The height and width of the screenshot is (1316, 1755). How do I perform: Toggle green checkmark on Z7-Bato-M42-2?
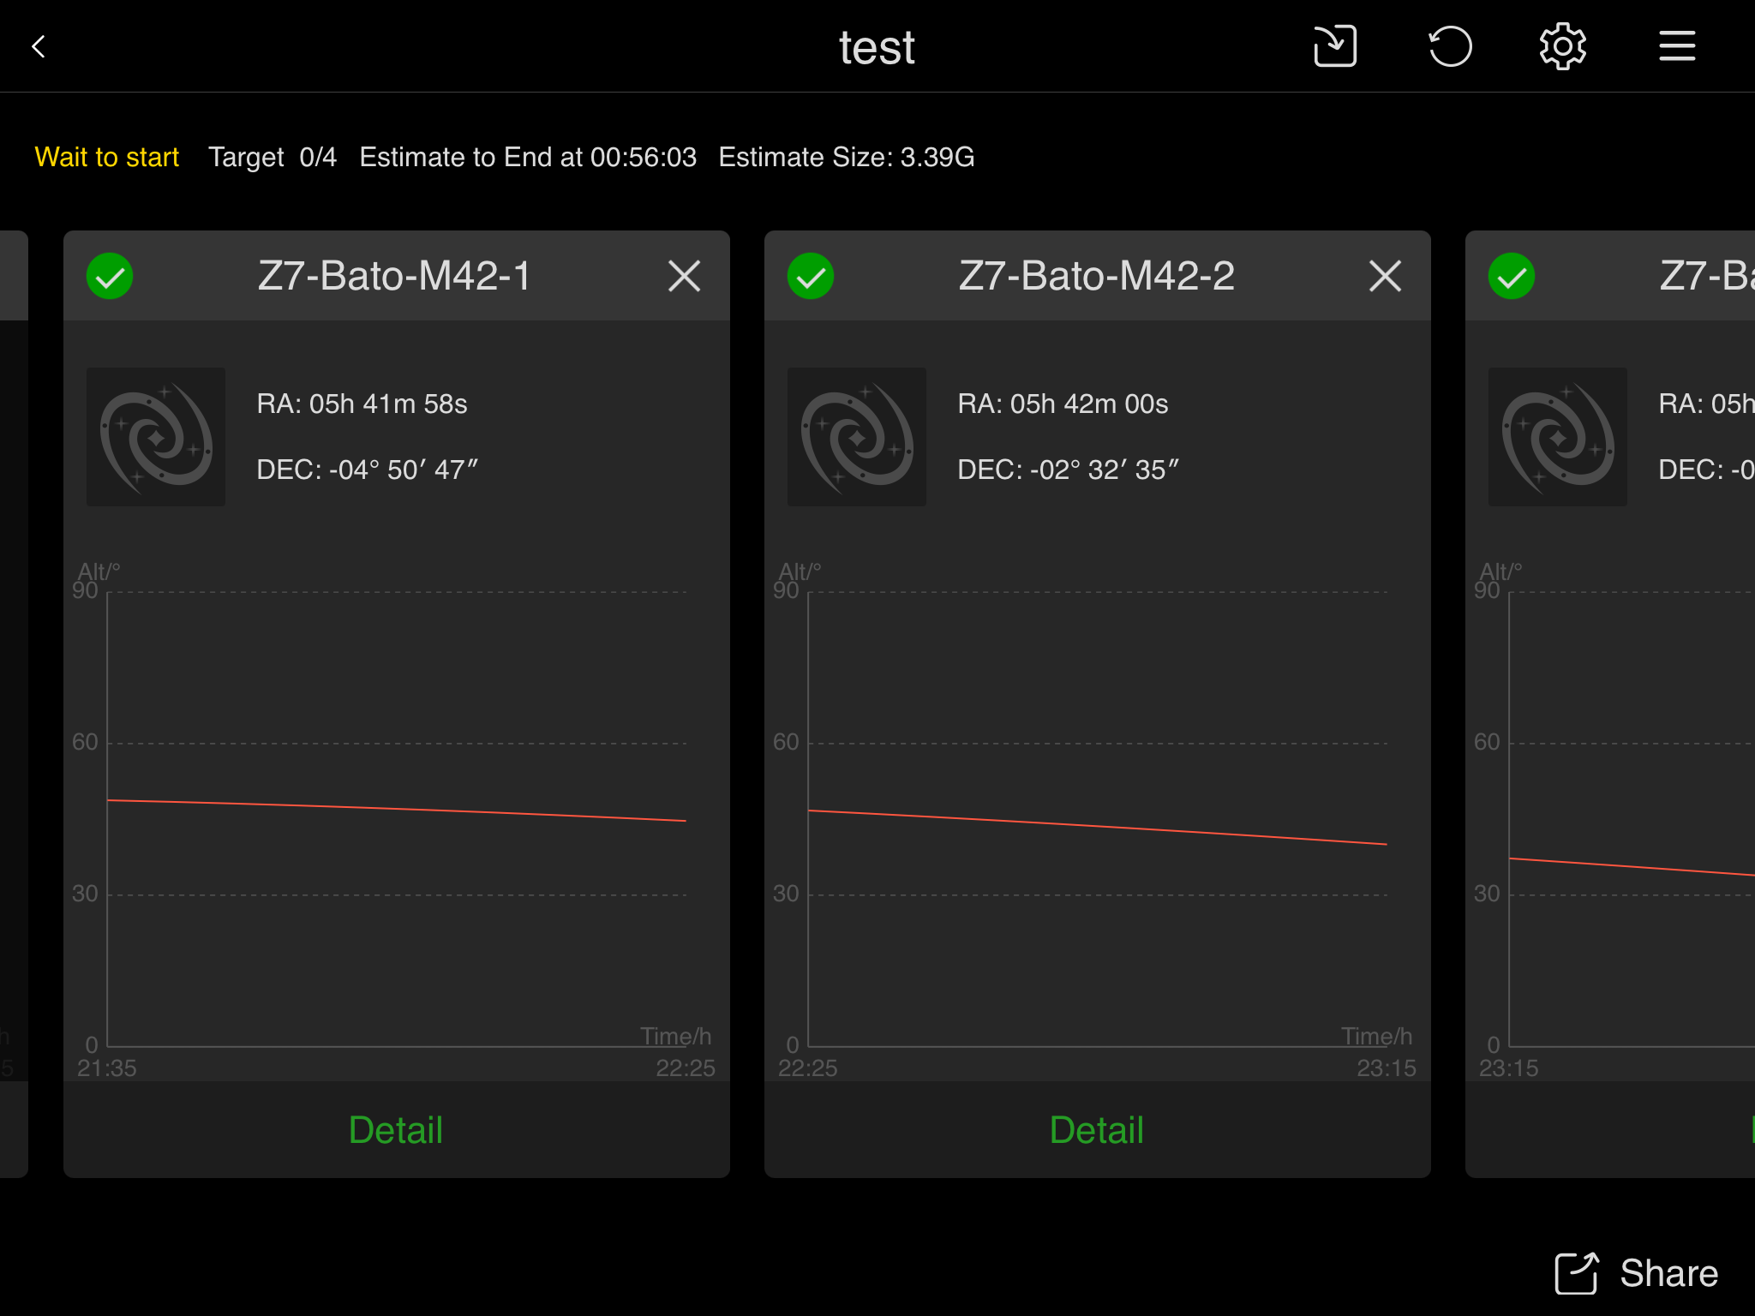coord(811,276)
